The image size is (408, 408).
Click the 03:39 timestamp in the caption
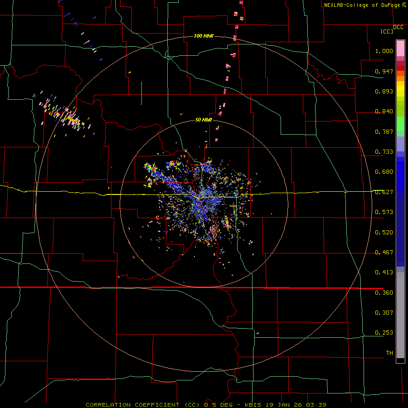[x=316, y=405]
